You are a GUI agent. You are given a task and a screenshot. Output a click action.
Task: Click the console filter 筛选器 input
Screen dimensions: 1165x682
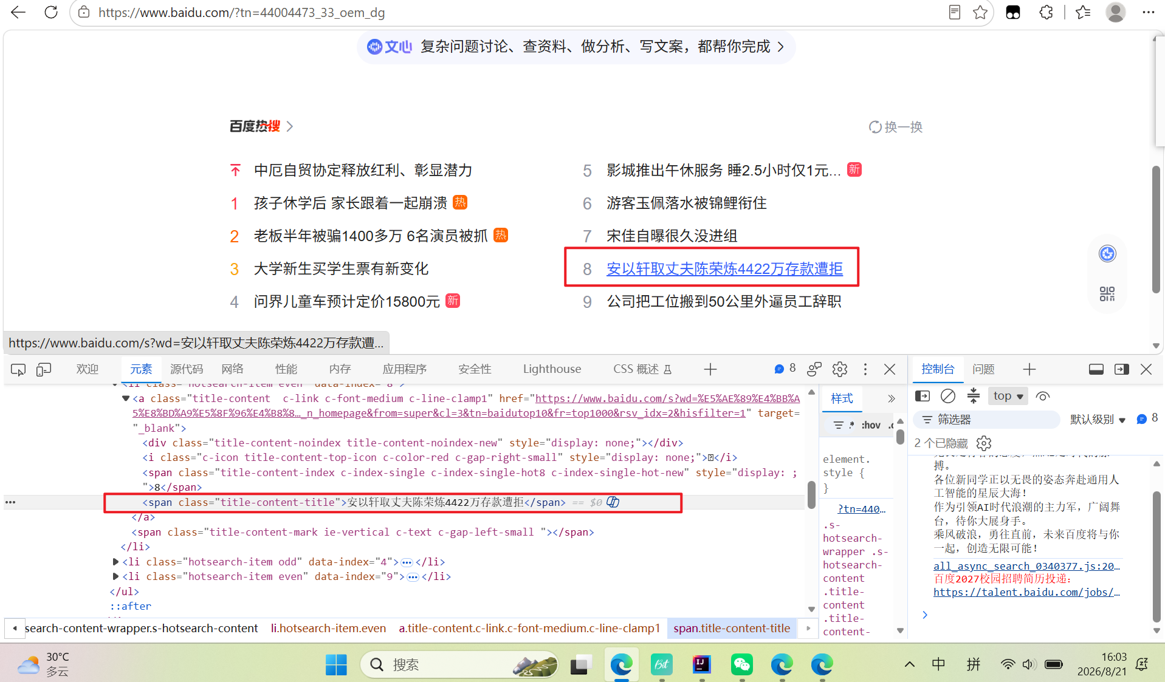[x=988, y=420]
